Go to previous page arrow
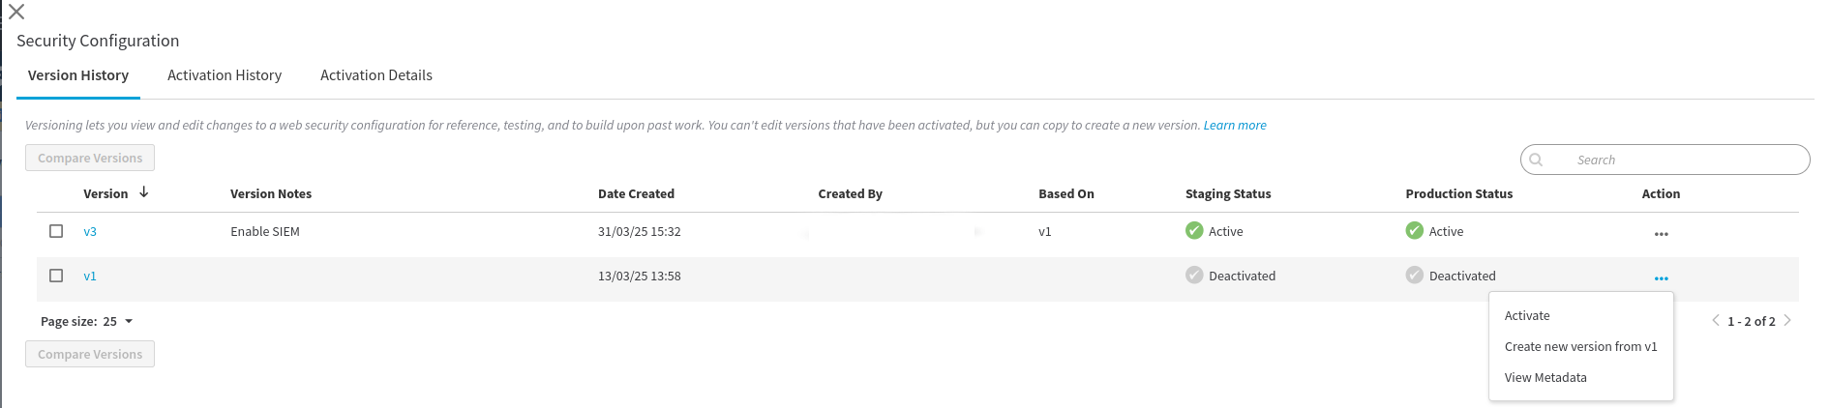1830x408 pixels. click(1716, 321)
